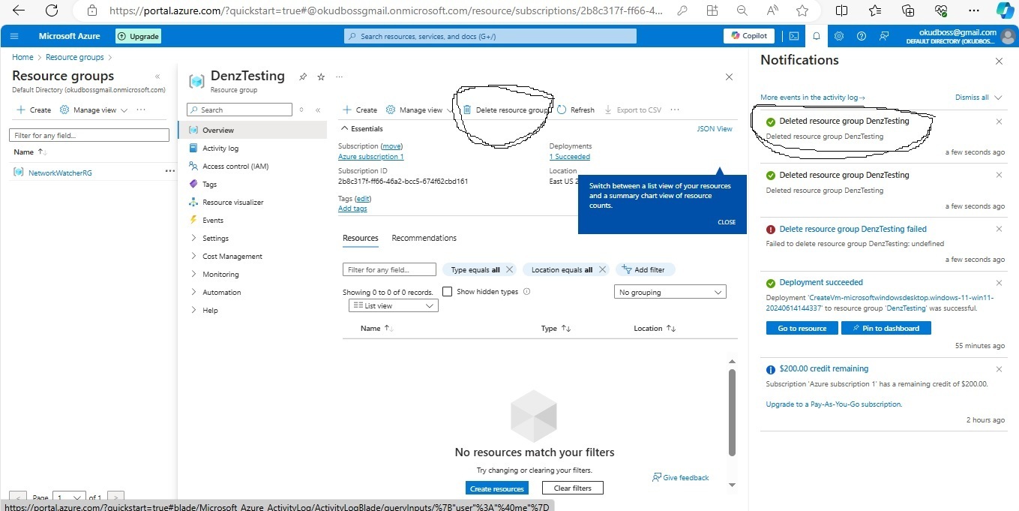Click Create in the Resource groups list pane

pyautogui.click(x=34, y=110)
